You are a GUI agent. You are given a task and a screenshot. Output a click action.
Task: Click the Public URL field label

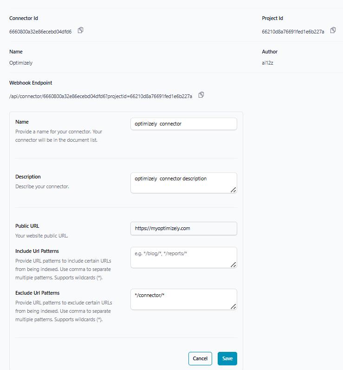[27, 226]
